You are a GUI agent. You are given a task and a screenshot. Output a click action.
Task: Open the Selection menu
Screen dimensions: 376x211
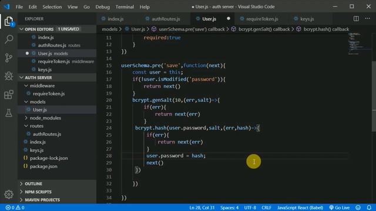pos(52,6)
